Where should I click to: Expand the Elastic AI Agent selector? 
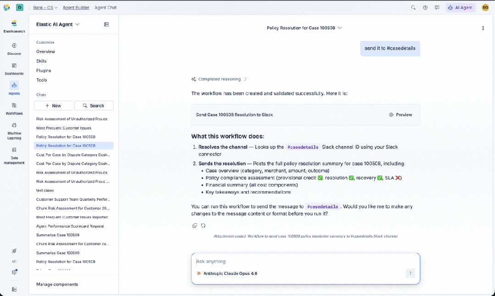pos(58,24)
